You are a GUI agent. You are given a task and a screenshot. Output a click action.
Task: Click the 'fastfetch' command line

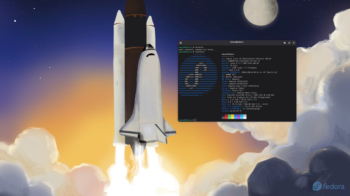coord(192,52)
